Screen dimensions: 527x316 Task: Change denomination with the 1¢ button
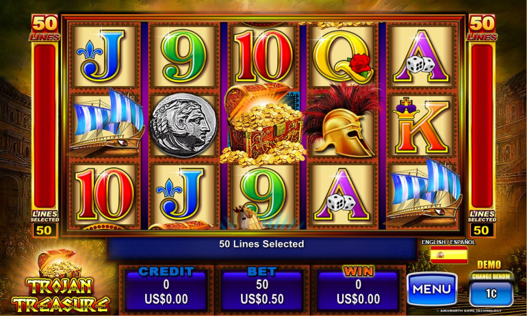coord(491,293)
